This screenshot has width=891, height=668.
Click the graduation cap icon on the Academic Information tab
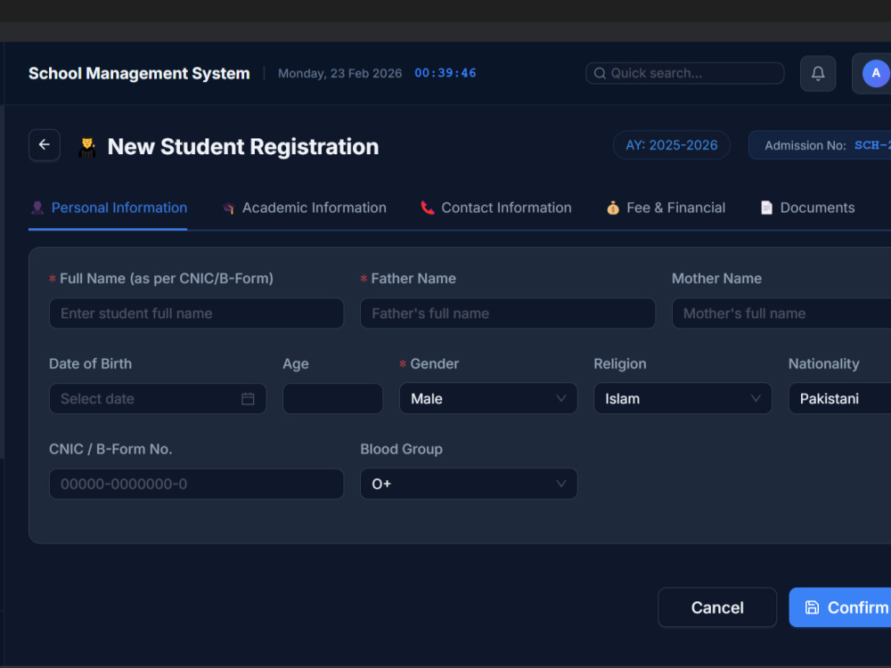[228, 208]
